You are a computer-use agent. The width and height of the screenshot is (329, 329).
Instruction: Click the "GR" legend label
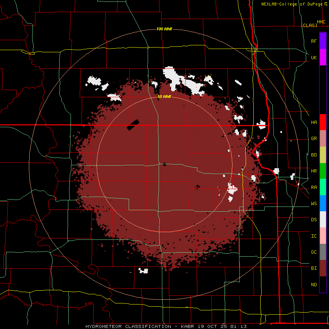pyautogui.click(x=314, y=139)
